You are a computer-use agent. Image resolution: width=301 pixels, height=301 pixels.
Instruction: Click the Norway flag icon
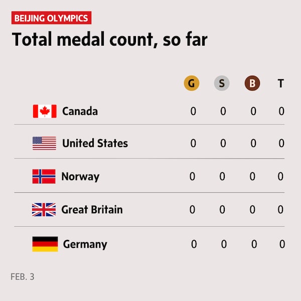pos(44,177)
